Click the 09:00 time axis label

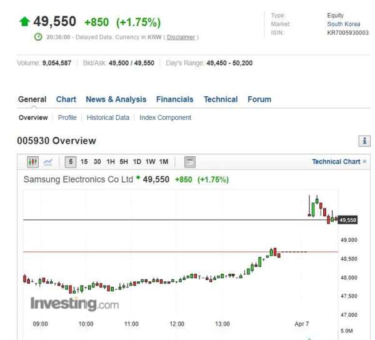pos(40,324)
